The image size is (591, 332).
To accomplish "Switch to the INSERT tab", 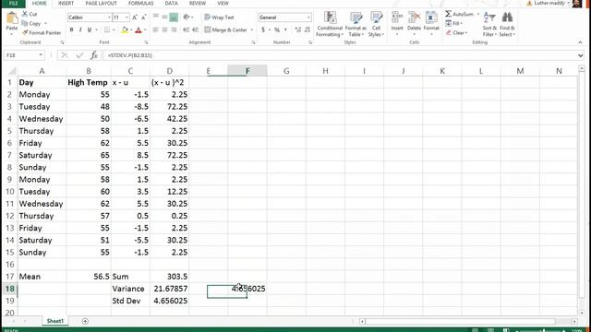I will (x=66, y=4).
